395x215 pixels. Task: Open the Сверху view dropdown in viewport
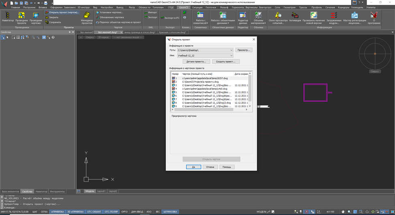tap(90, 37)
